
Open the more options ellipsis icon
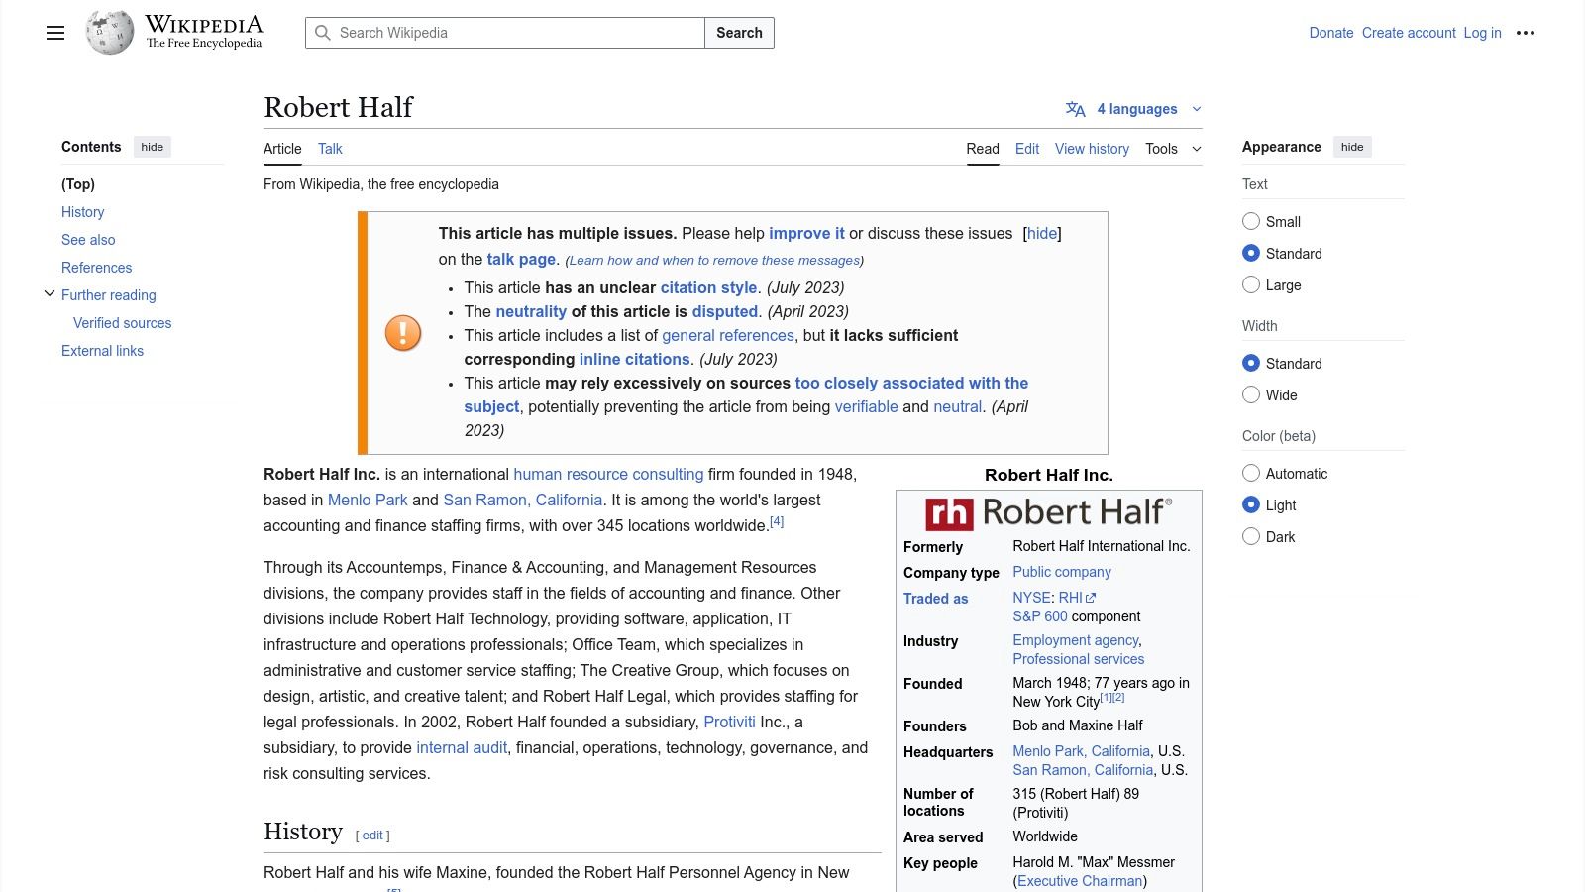[1526, 33]
